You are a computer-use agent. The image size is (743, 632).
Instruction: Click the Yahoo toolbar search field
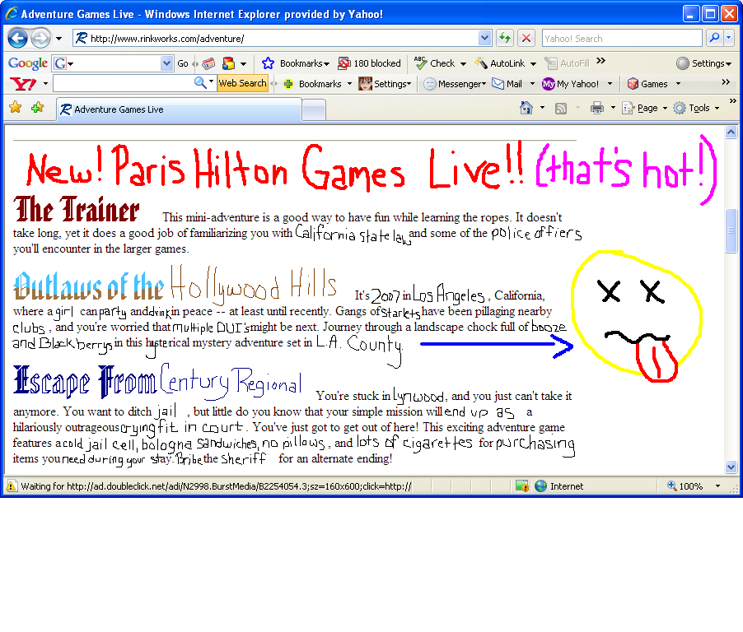point(124,83)
